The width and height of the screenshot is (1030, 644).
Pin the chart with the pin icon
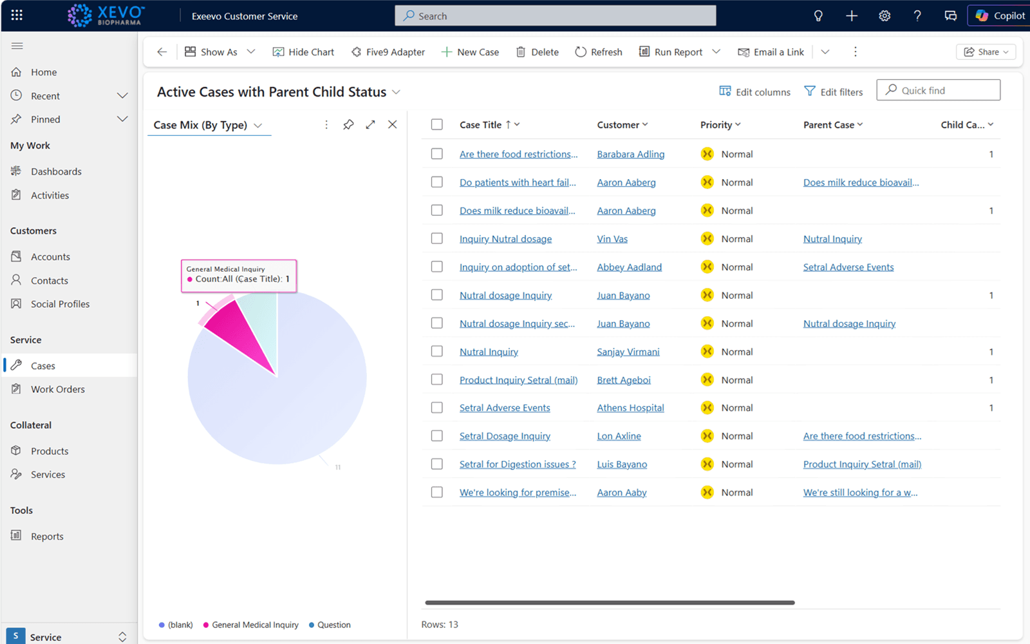[x=348, y=125]
